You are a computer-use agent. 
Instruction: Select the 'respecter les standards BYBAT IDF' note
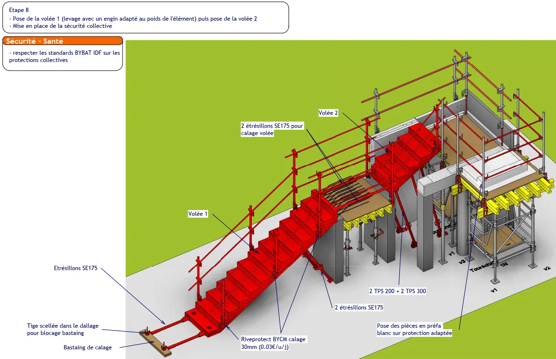click(x=64, y=56)
